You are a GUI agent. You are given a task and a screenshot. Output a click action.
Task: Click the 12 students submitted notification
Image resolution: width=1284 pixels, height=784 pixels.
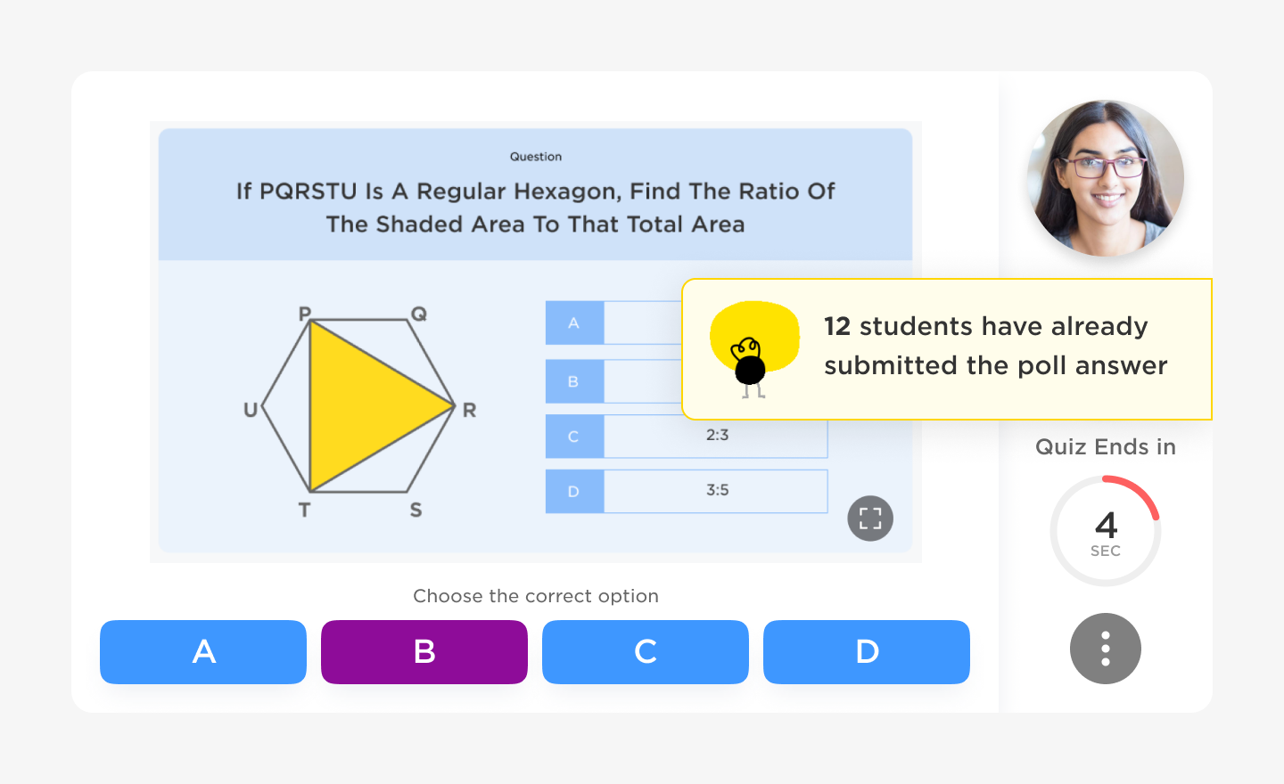[947, 349]
